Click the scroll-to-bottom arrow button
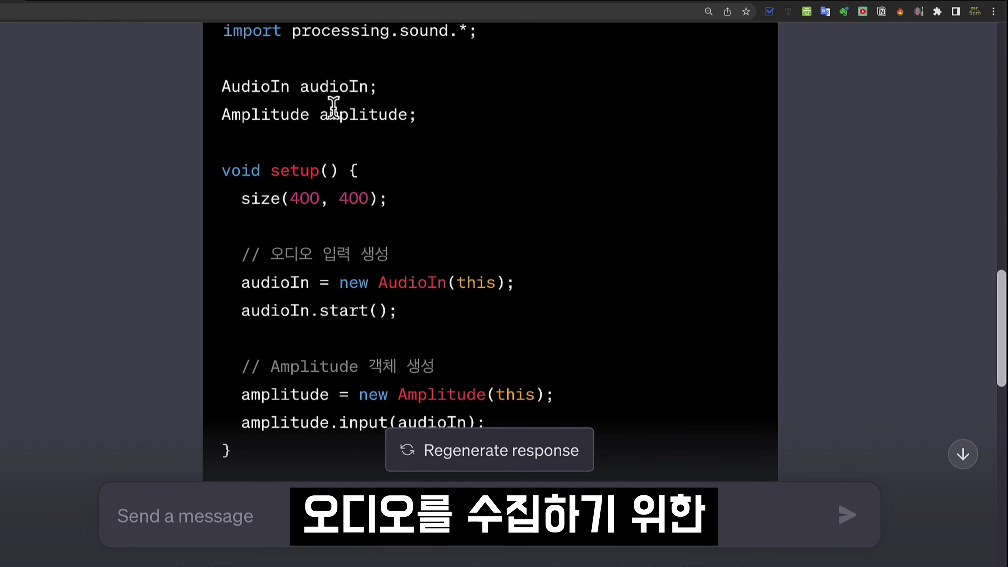 point(963,454)
